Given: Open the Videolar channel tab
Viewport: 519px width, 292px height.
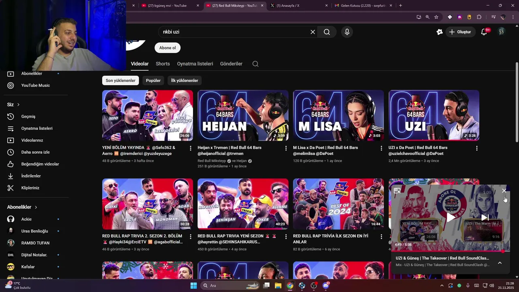Looking at the screenshot, I should pos(140,64).
